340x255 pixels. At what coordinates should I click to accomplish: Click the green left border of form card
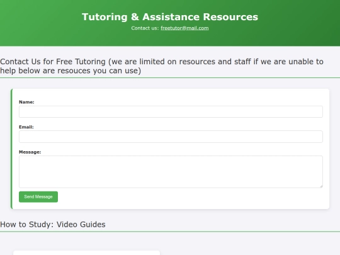(x=12, y=149)
